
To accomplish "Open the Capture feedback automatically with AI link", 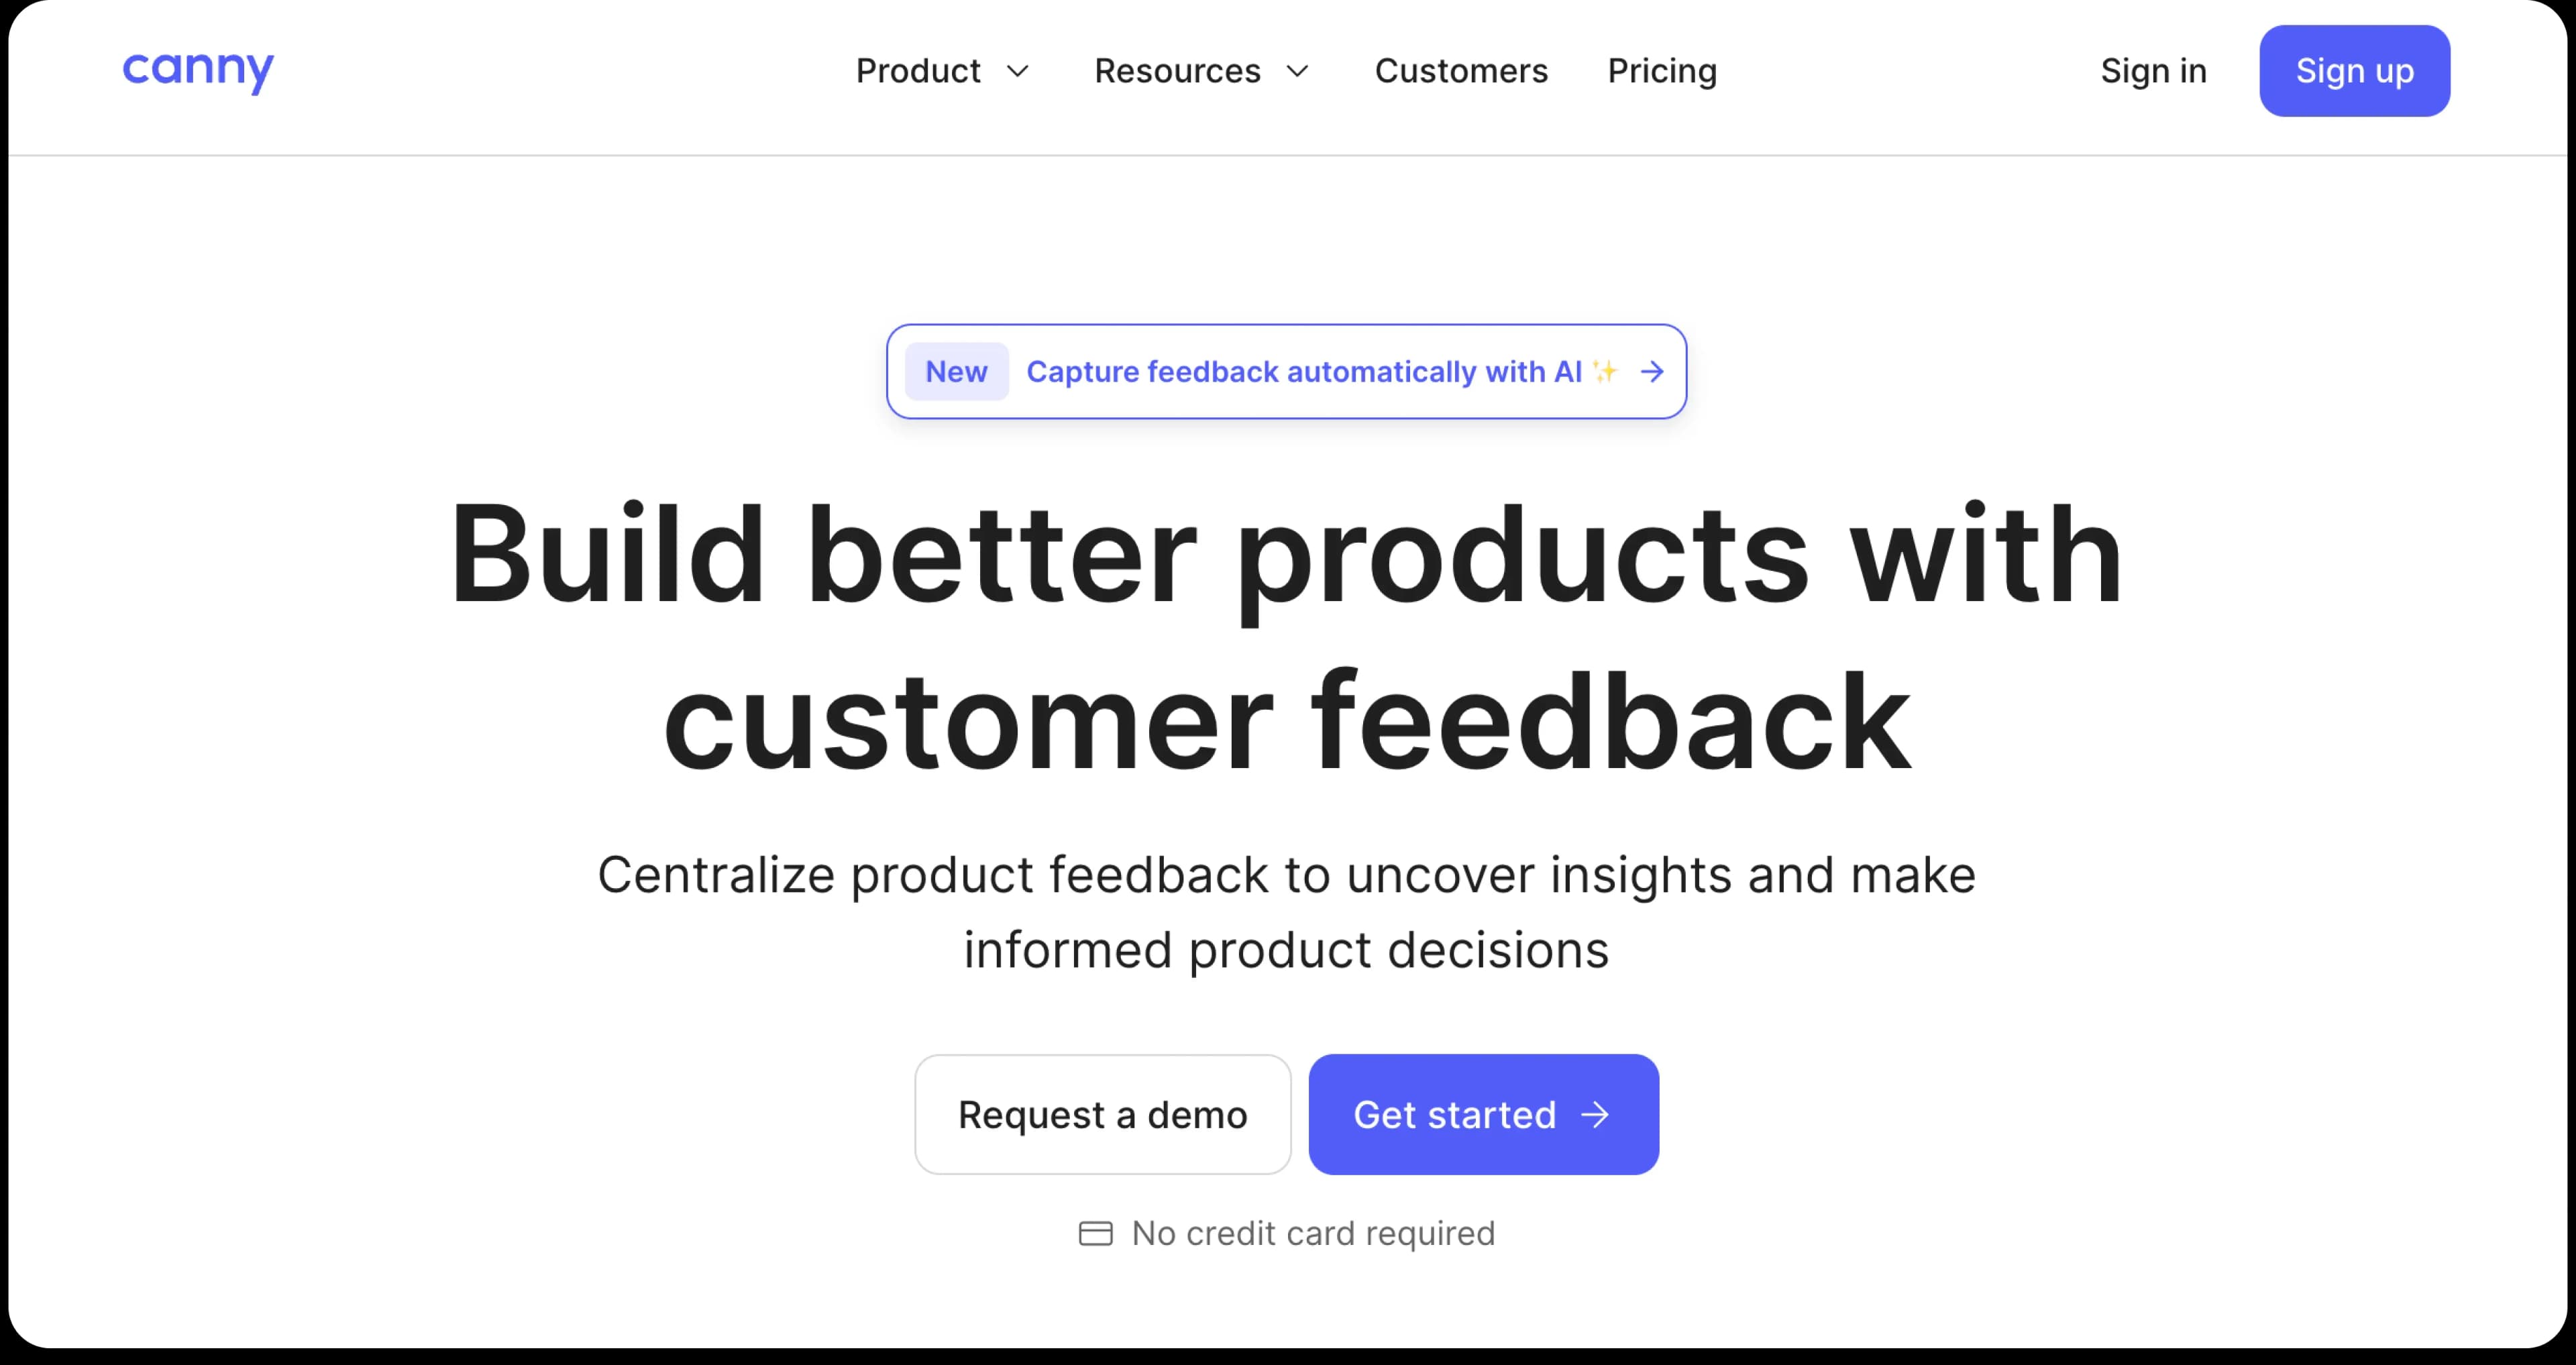I will tap(1303, 372).
